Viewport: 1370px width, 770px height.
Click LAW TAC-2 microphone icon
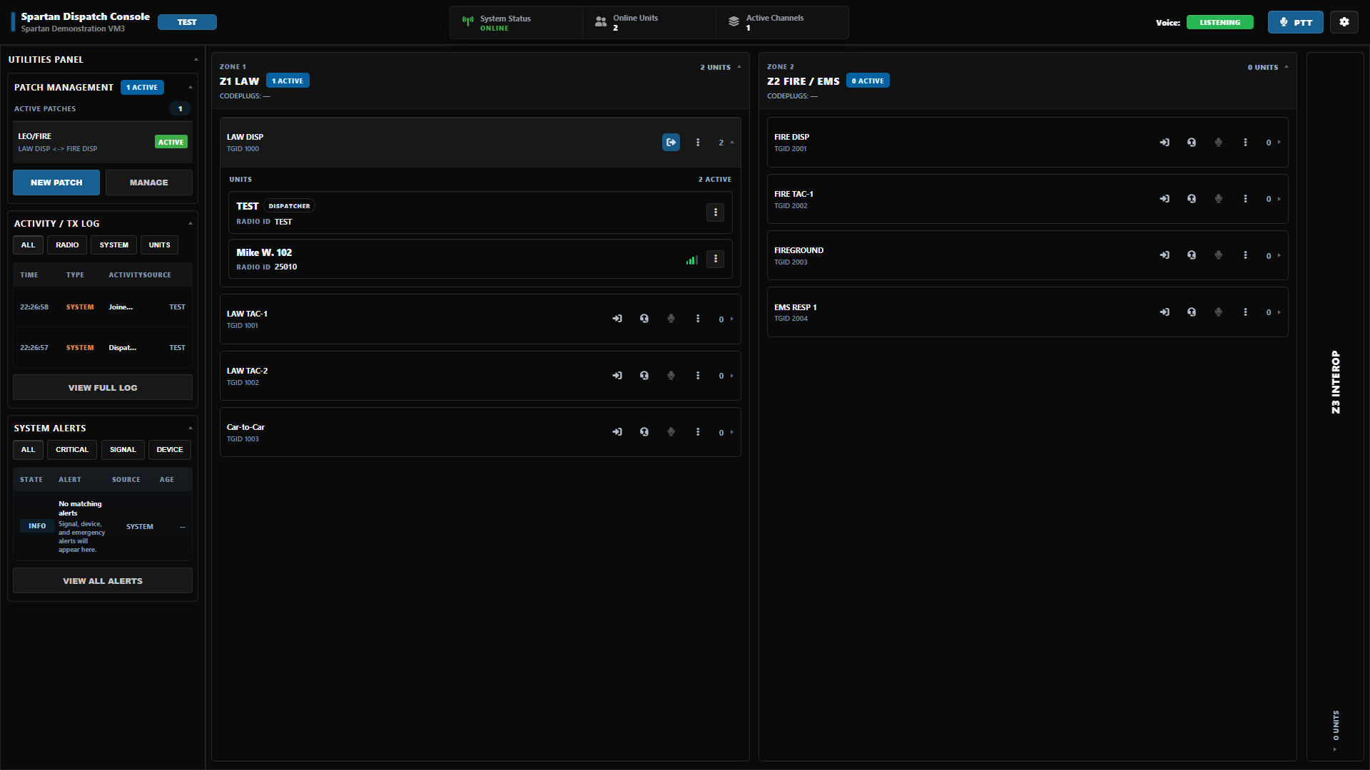671,376
